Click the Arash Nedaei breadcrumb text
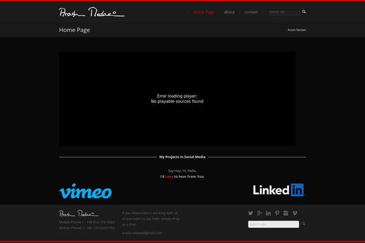This screenshot has width=365, height=243. click(x=297, y=30)
